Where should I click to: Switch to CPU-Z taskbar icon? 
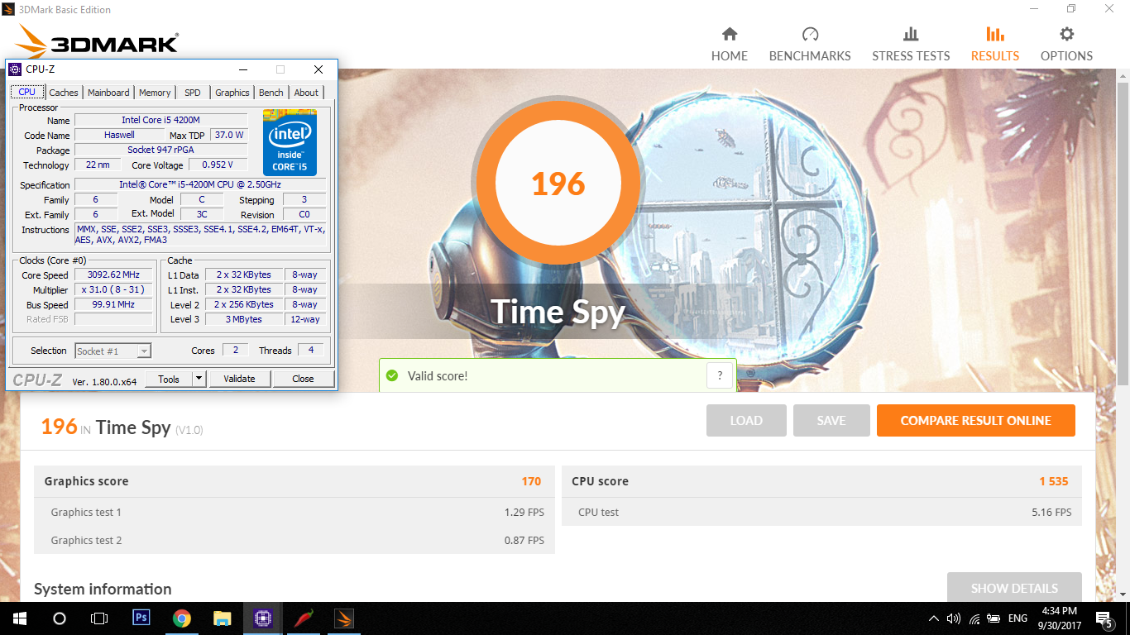click(x=263, y=618)
